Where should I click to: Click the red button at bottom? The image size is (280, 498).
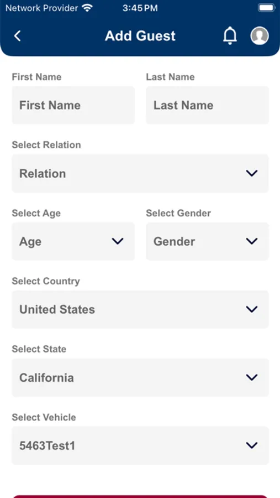pyautogui.click(x=140, y=496)
